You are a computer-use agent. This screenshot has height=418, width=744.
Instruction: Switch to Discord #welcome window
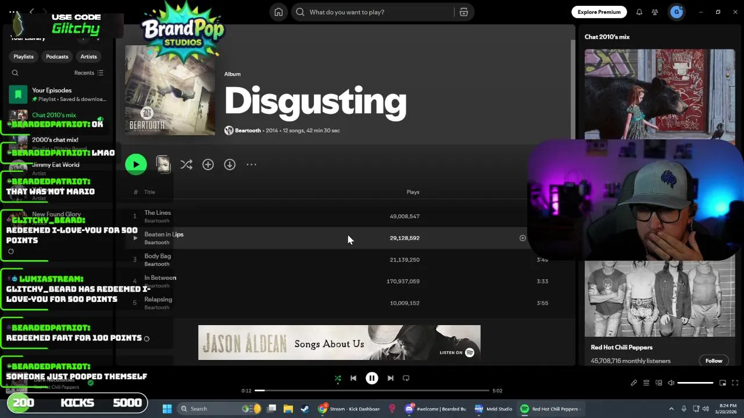click(437, 409)
